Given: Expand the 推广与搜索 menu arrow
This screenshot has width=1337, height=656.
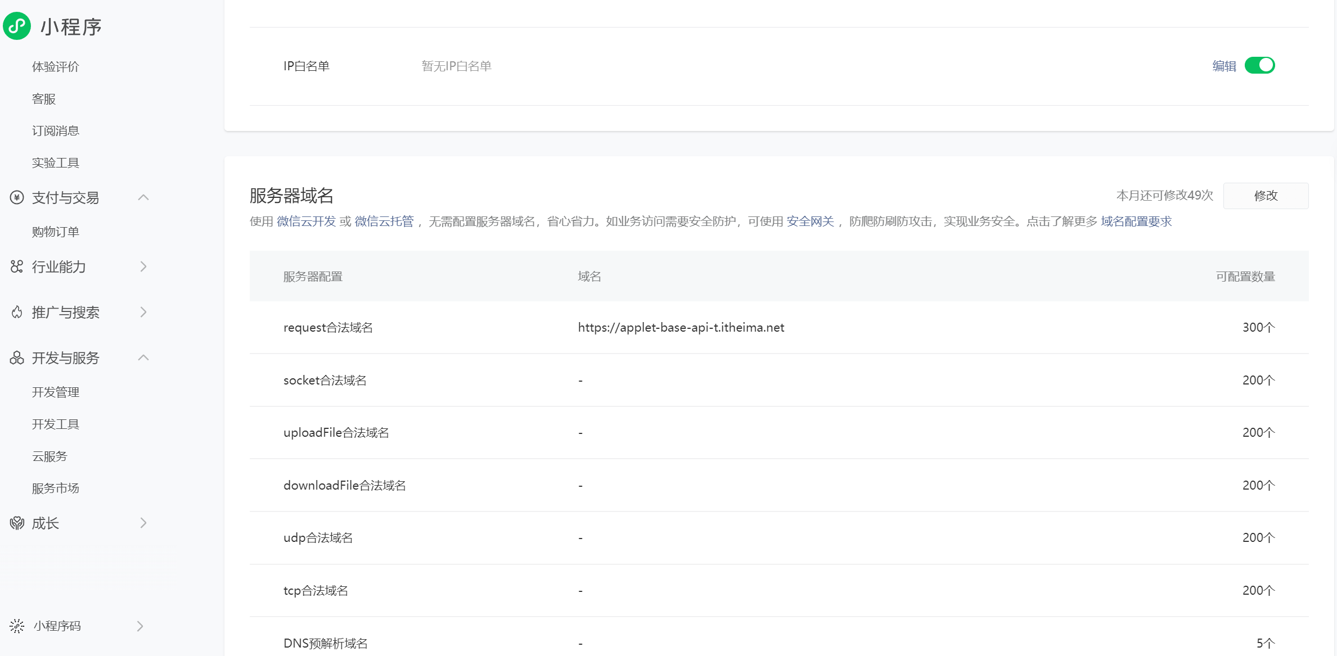Looking at the screenshot, I should coord(143,312).
